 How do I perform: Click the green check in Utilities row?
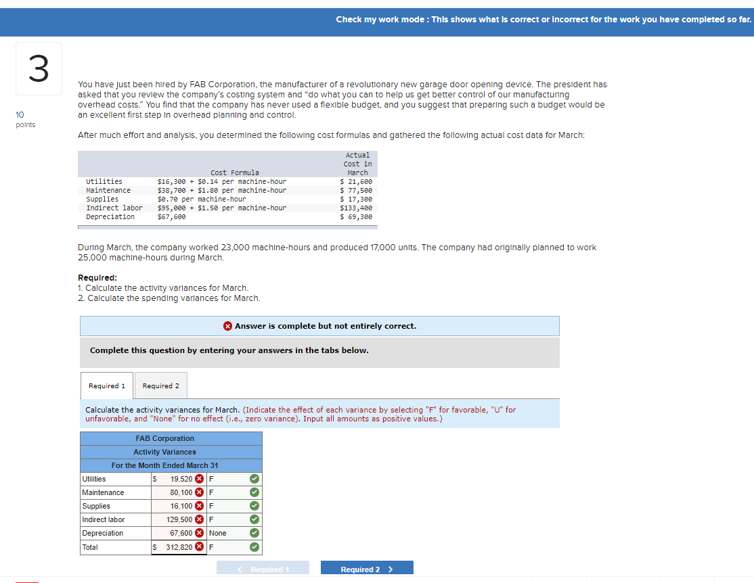pyautogui.click(x=254, y=479)
